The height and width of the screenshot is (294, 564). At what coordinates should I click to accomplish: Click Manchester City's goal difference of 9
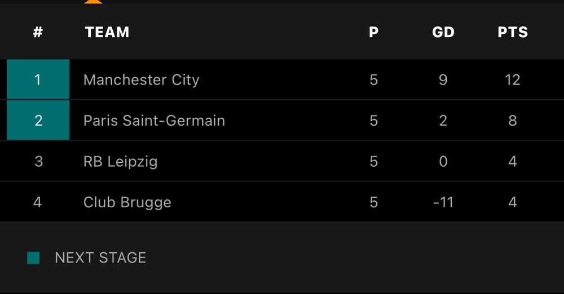coord(443,80)
